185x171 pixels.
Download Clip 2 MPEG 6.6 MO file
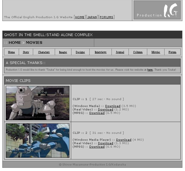pos(97,147)
